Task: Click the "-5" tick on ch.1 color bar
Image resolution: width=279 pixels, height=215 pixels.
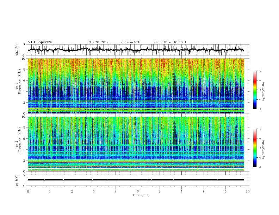Action: (260, 90)
